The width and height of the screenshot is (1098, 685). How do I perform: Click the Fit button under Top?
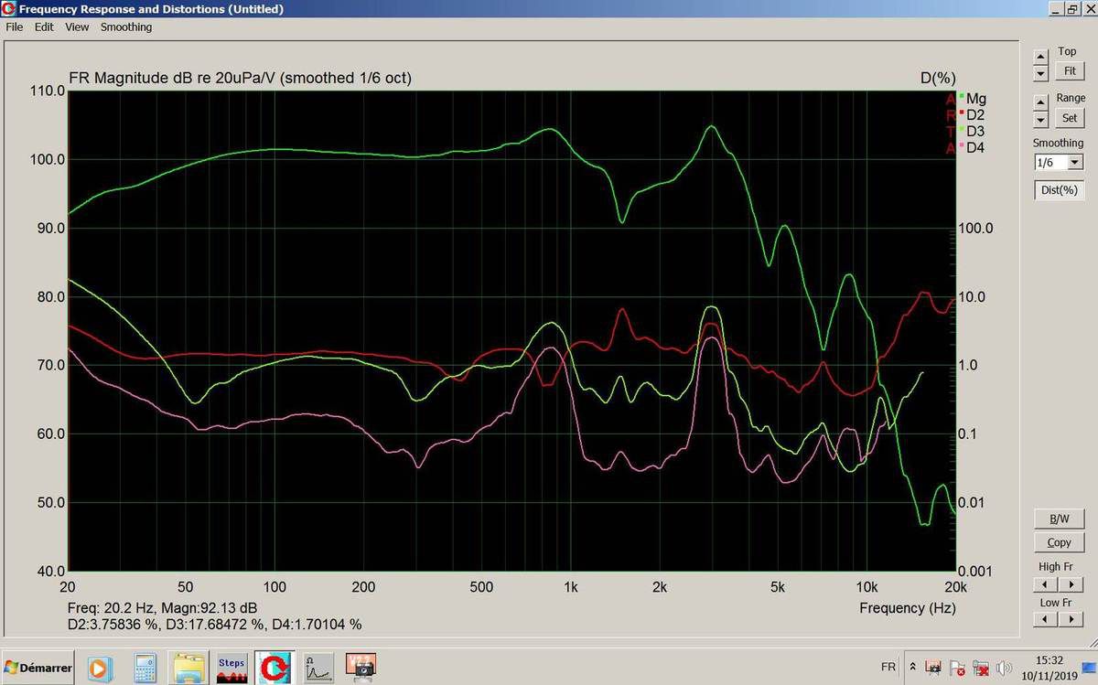pos(1069,70)
